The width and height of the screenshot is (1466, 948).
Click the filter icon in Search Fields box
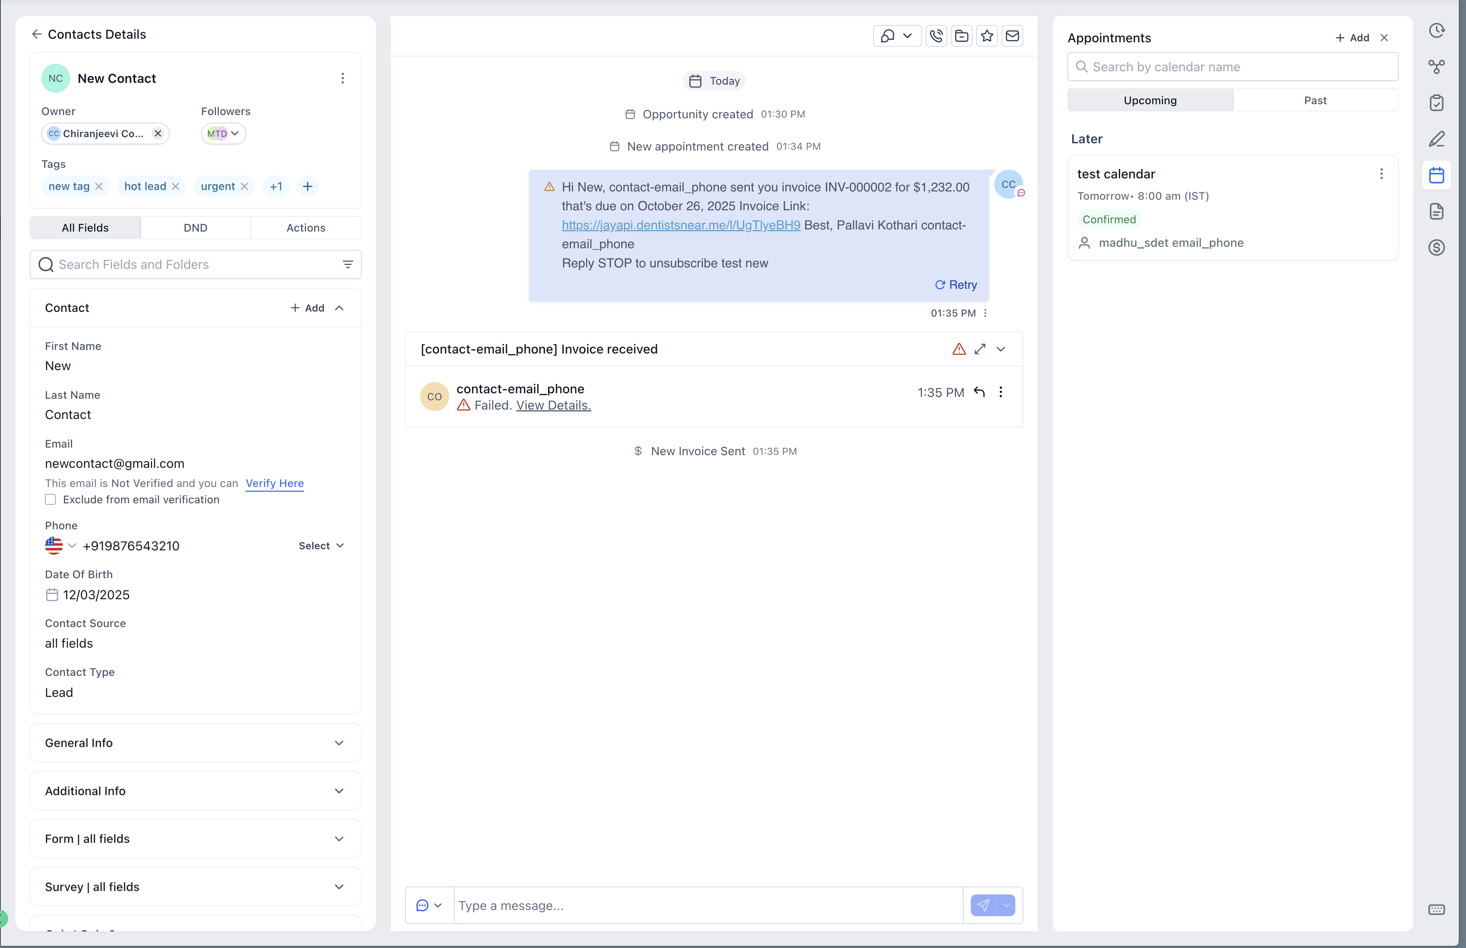pos(348,264)
